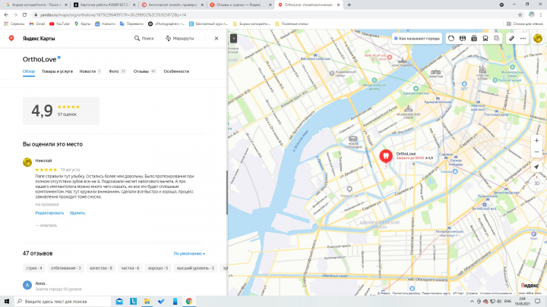Click the Удалить review link

pyautogui.click(x=77, y=213)
